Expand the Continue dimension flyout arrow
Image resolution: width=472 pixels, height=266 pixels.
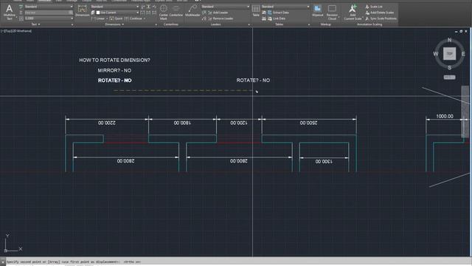click(x=145, y=18)
